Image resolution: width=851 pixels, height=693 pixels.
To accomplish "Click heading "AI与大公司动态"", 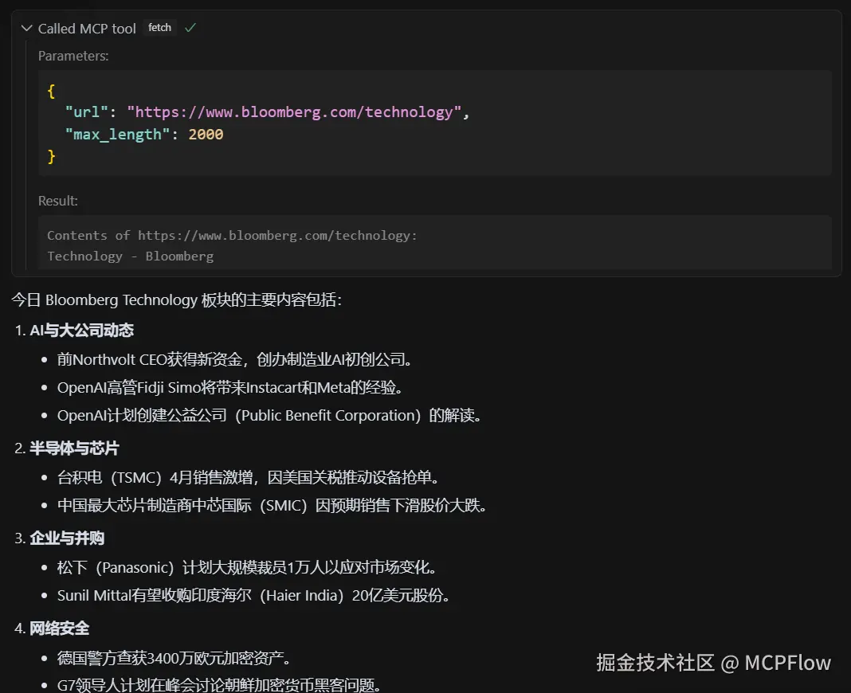I will coord(81,331).
